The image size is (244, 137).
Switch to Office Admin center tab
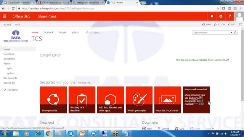(x=53, y=3)
